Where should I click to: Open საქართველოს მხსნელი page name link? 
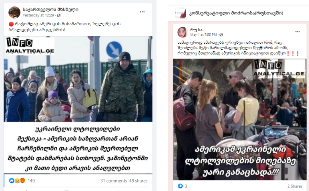(x=50, y=10)
